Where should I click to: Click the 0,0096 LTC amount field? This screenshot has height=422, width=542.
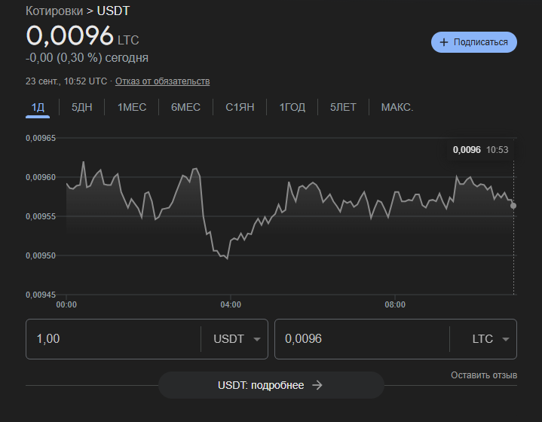362,339
